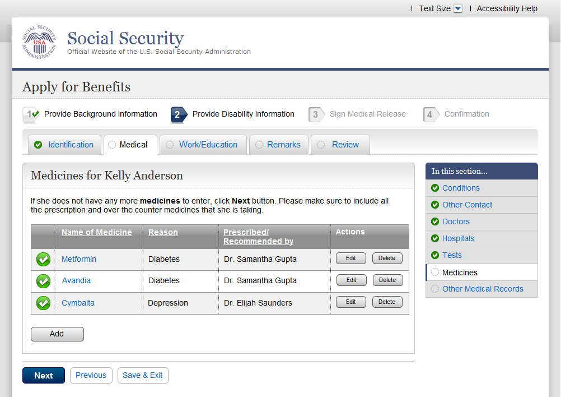The image size is (561, 397).
Task: Open the Remarks tab
Action: pyautogui.click(x=283, y=145)
